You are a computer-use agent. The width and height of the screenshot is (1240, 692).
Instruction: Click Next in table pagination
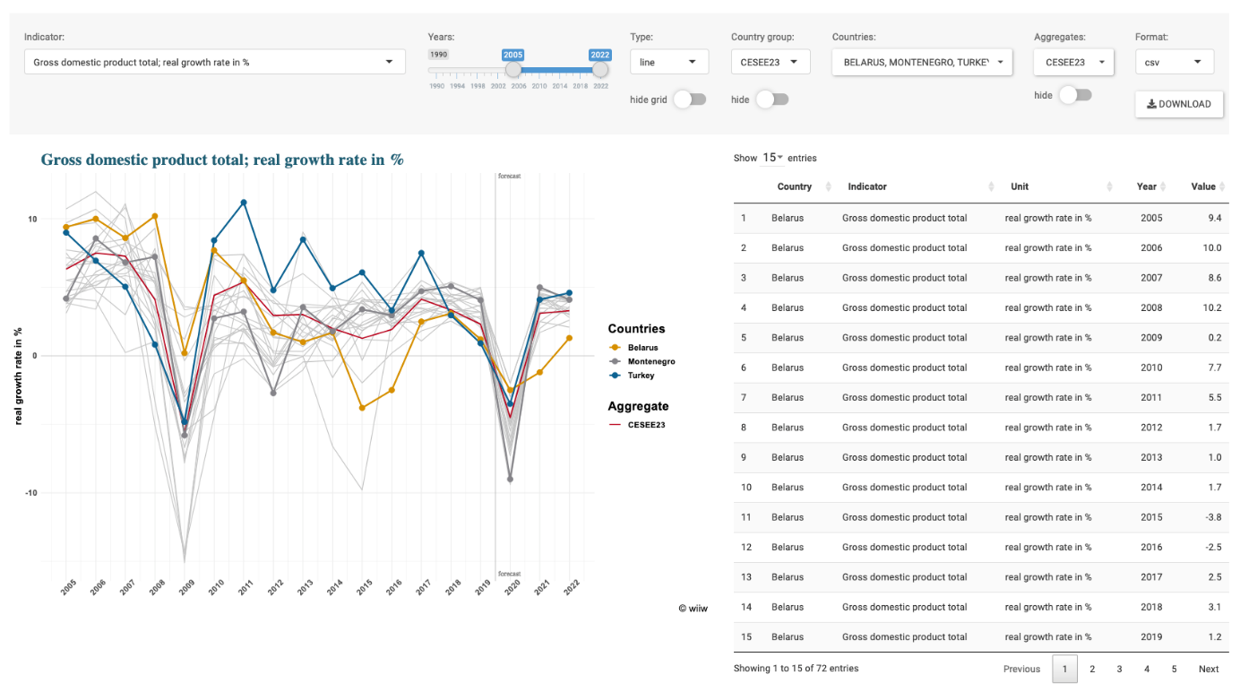point(1209,669)
